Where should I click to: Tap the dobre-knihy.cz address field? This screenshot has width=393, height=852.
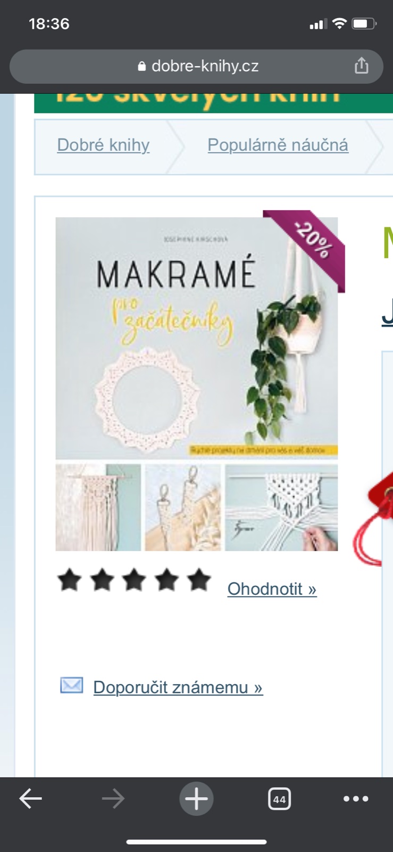pyautogui.click(x=196, y=66)
